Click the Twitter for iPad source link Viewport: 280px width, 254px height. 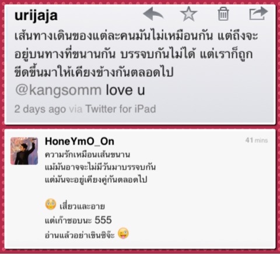[121, 109]
